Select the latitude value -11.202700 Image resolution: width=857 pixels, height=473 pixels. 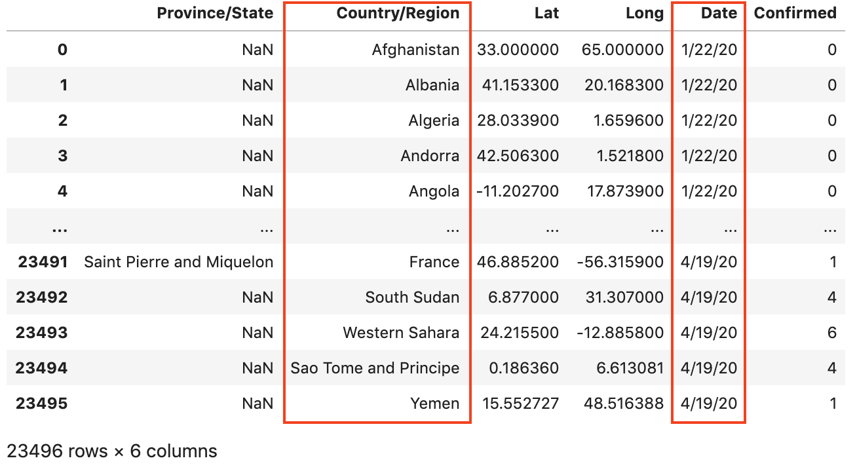(x=518, y=191)
